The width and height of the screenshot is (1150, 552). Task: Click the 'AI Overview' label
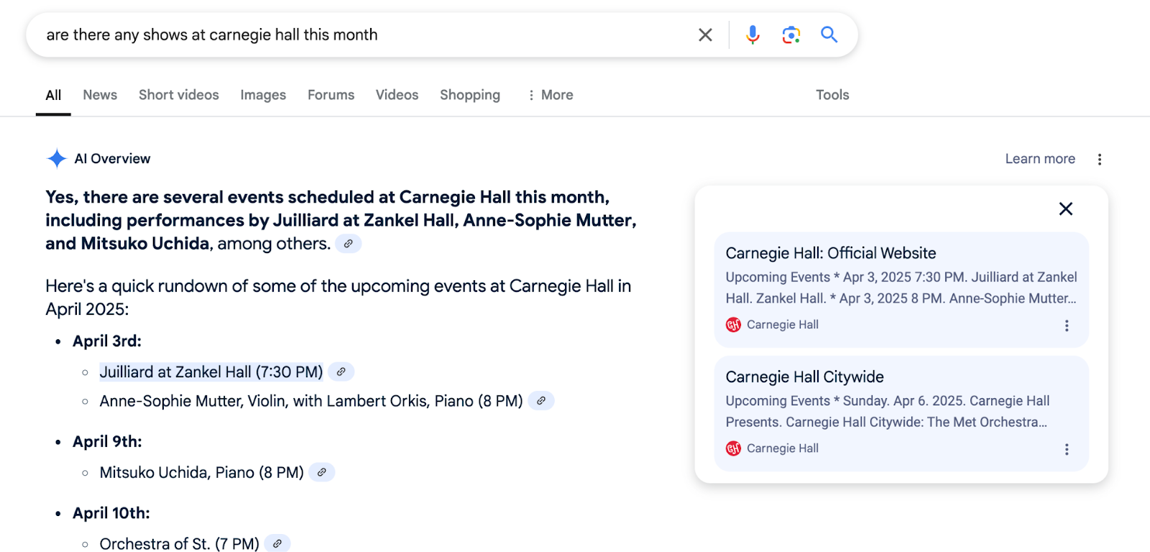tap(113, 159)
